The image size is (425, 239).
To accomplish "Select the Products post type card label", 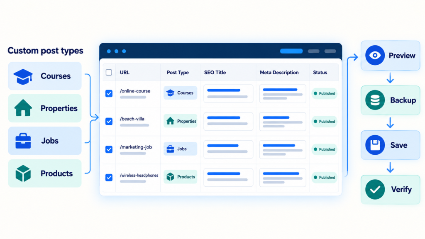I will pyautogui.click(x=56, y=173).
